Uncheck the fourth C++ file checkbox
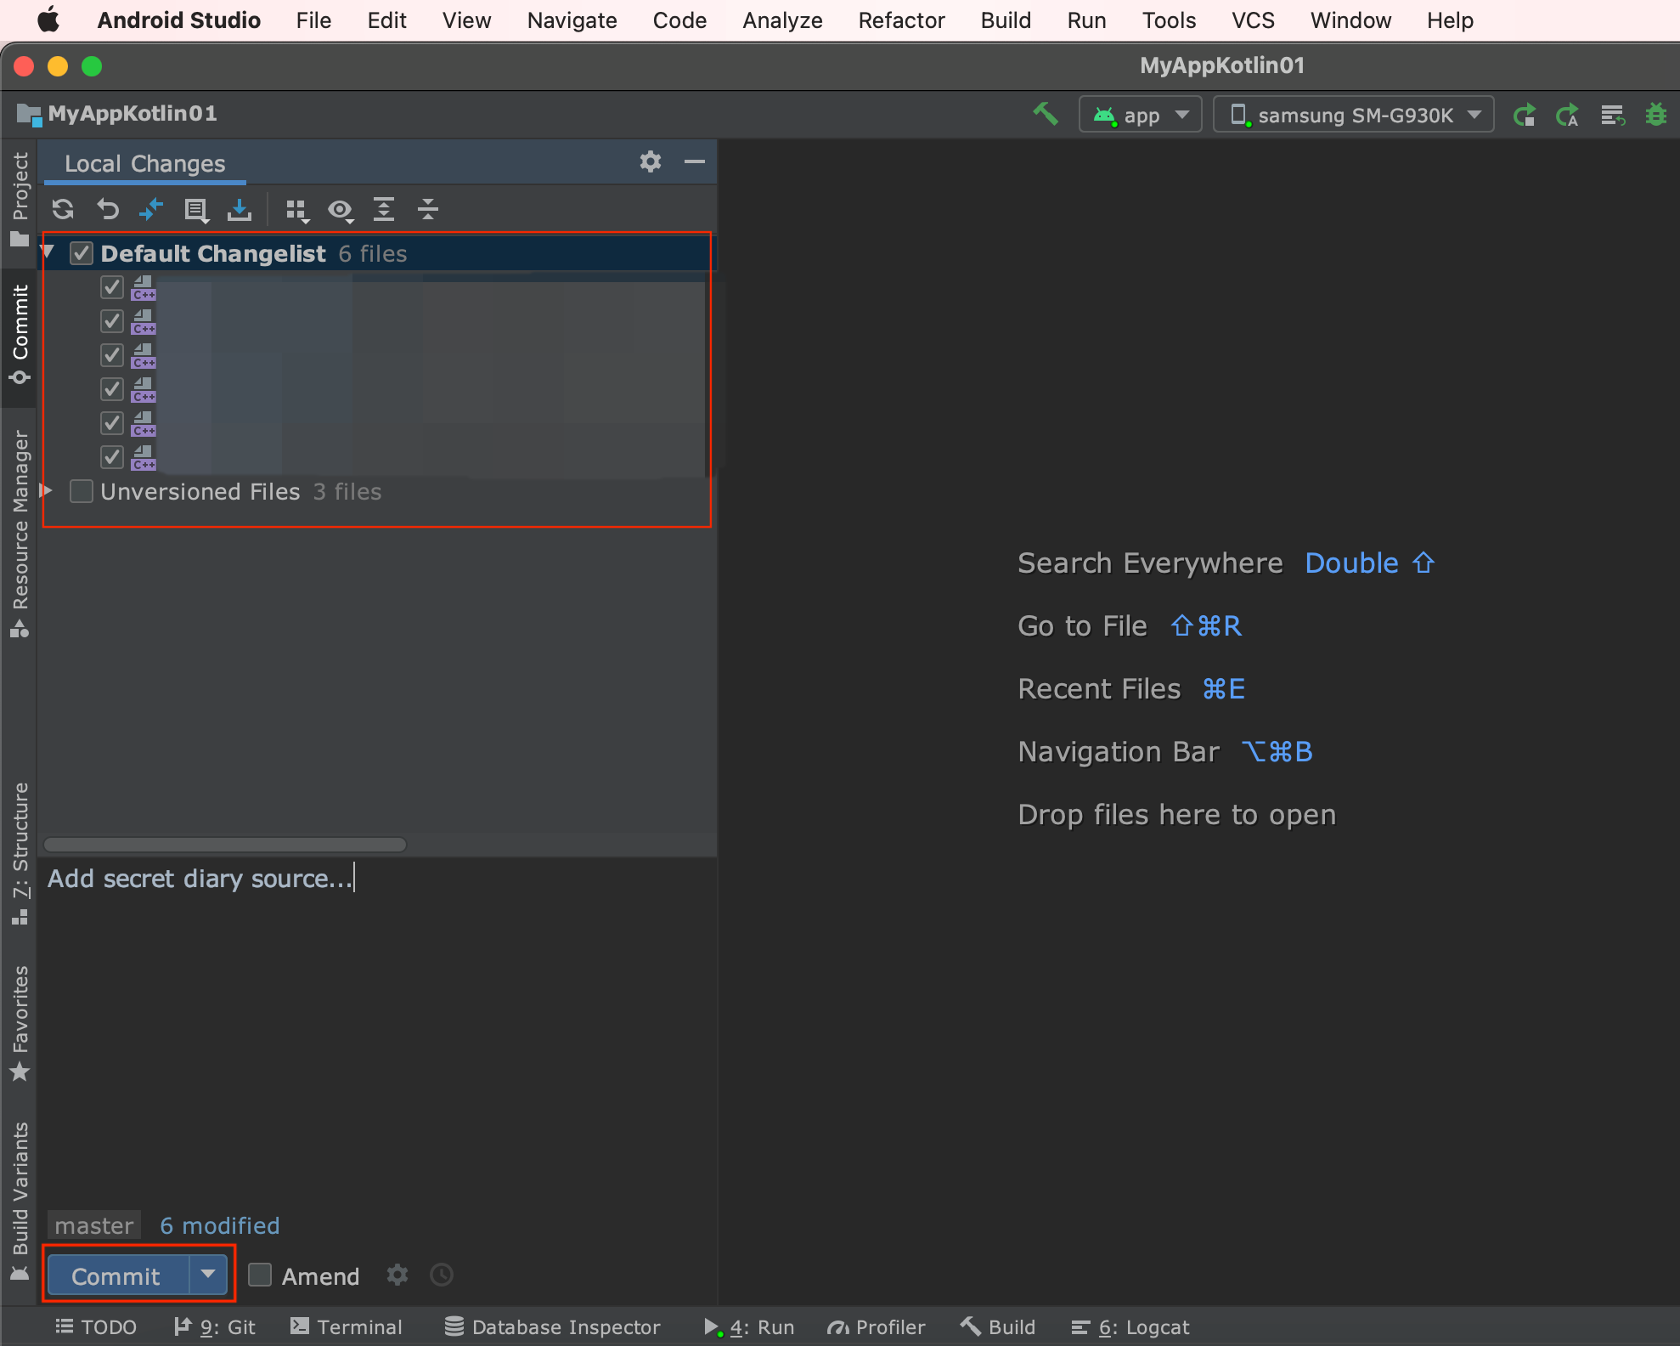Viewport: 1680px width, 1346px height. pos(112,389)
